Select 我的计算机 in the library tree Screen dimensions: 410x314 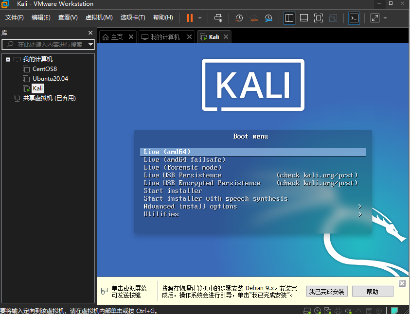(x=37, y=59)
